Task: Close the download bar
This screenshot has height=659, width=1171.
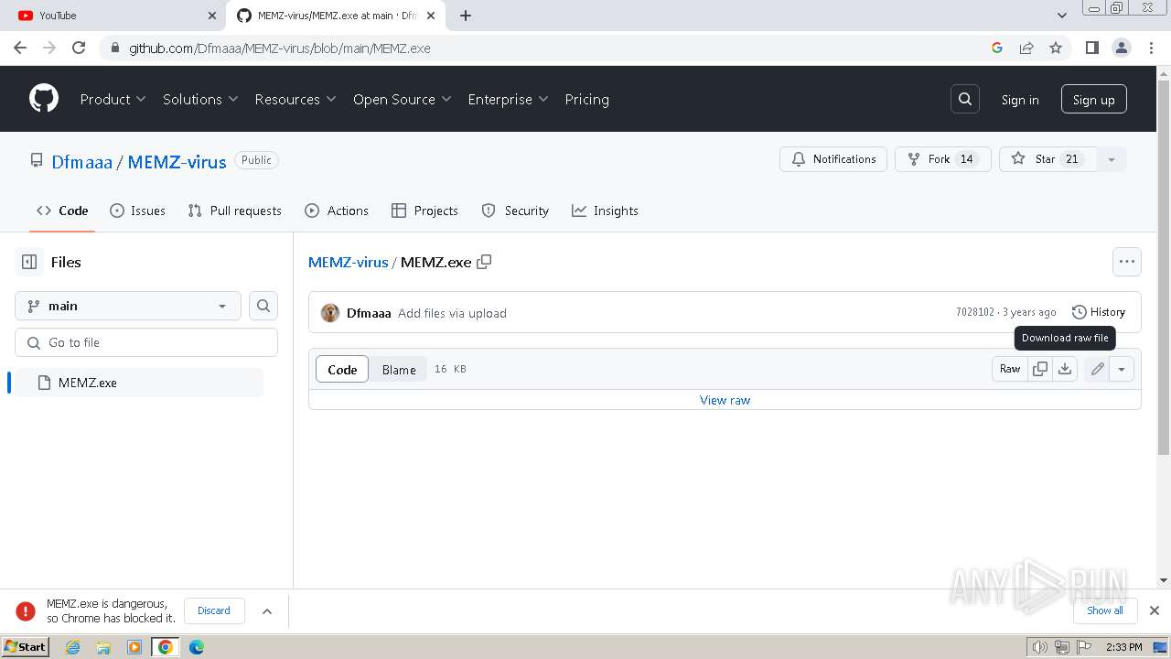Action: [1155, 610]
